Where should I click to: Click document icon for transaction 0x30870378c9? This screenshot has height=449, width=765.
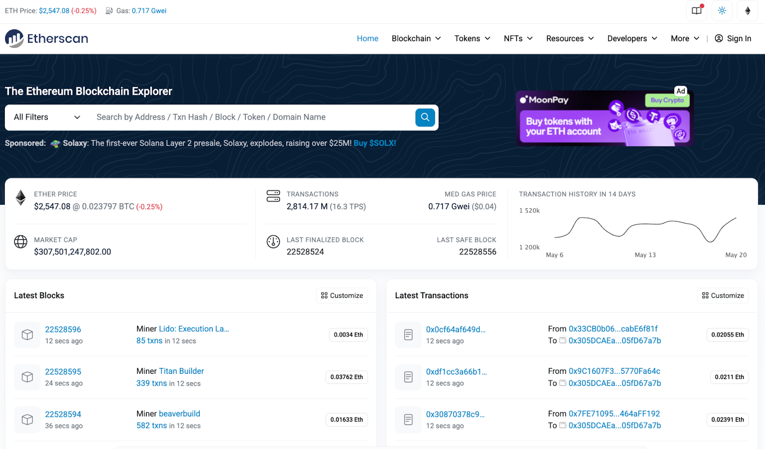click(x=408, y=420)
